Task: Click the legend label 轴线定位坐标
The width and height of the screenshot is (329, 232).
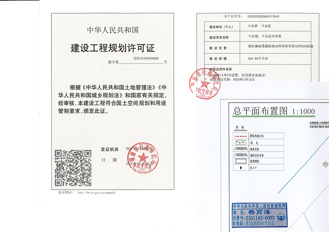Action: (x=257, y=156)
